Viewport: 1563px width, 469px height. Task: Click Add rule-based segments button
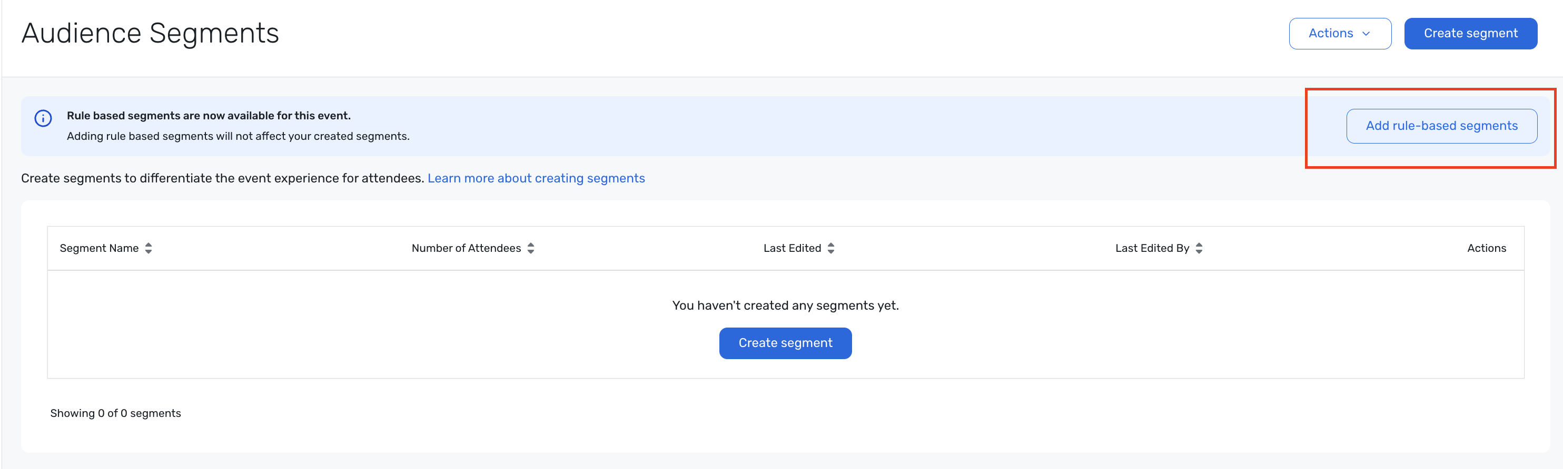coord(1442,126)
